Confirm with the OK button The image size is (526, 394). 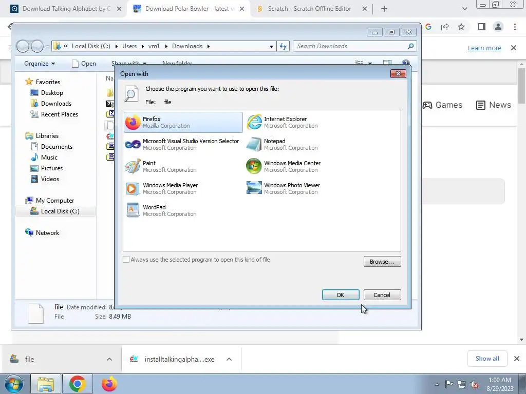(341, 295)
